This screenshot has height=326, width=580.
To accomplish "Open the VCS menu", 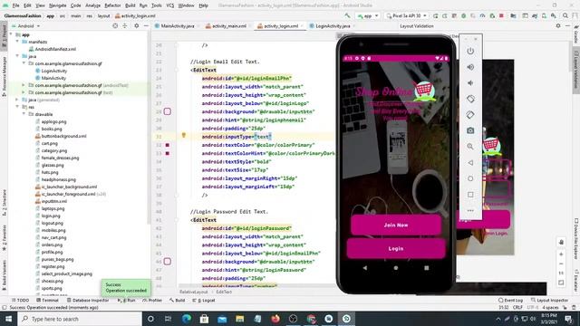I will 170,5.
